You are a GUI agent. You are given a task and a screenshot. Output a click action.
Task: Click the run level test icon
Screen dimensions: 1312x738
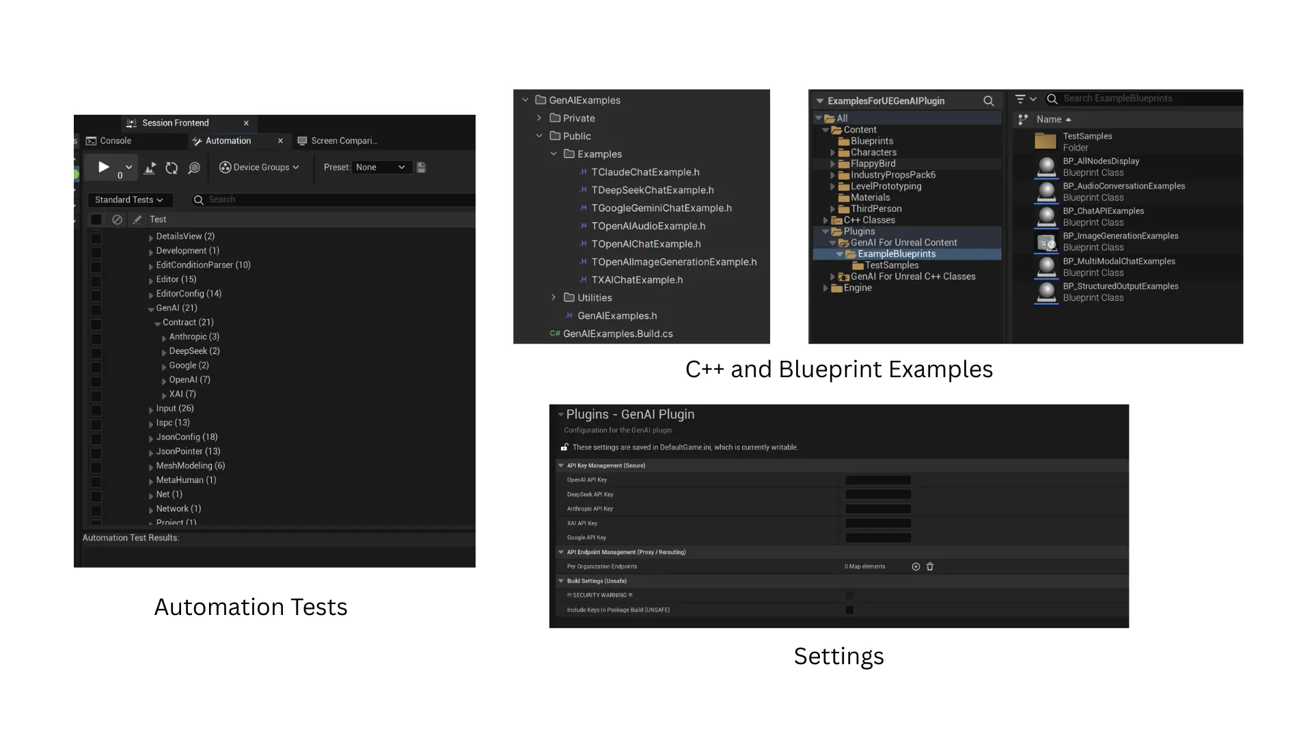(x=150, y=167)
